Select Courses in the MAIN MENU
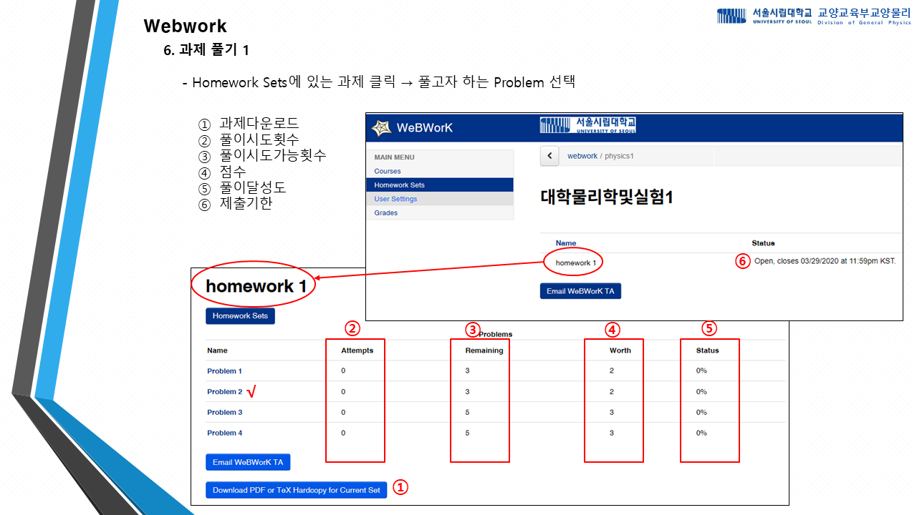 (386, 171)
